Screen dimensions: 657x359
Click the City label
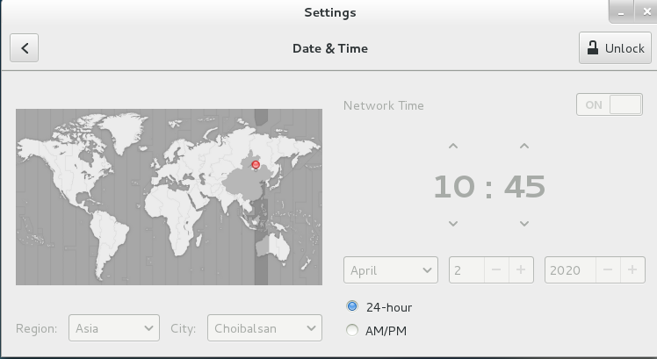pyautogui.click(x=183, y=328)
